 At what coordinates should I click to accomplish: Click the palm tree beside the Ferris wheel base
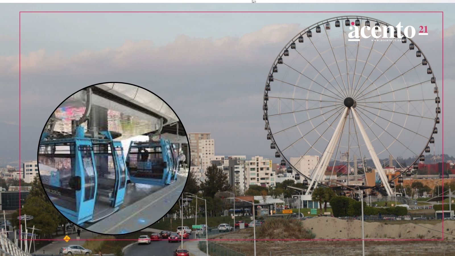pyautogui.click(x=323, y=198)
